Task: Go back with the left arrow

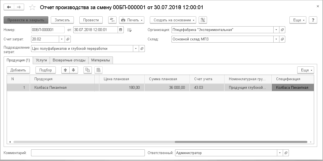Action: click(x=9, y=7)
